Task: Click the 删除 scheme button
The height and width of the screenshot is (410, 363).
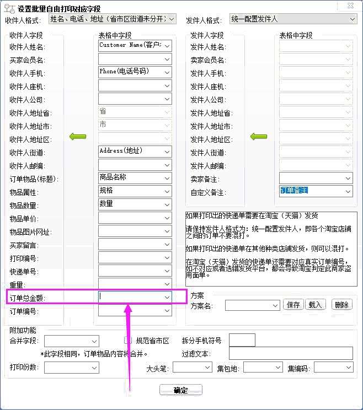Action: (342, 305)
